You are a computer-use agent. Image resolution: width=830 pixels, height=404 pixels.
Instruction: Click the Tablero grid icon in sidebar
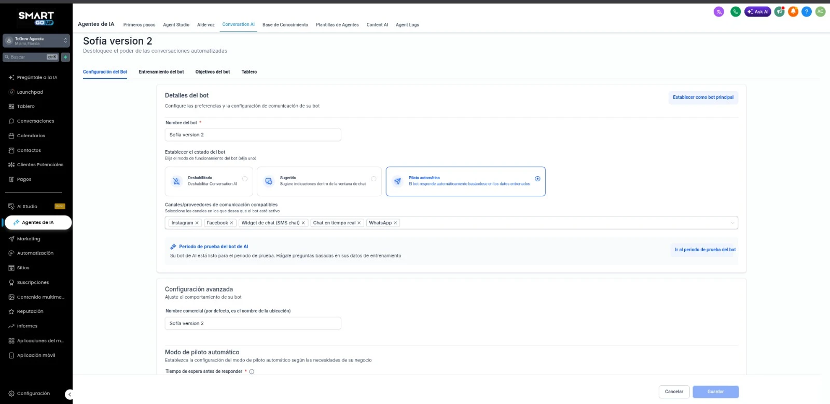(11, 107)
